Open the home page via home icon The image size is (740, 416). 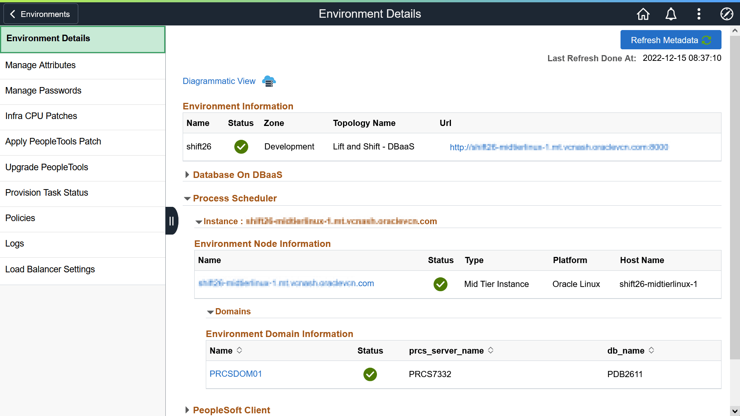point(642,14)
